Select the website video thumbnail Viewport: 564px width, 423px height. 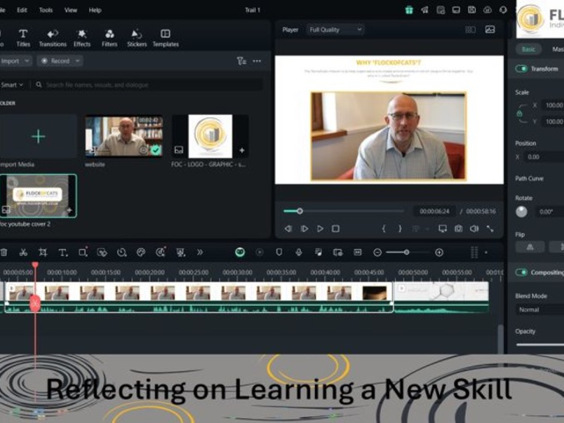coord(124,136)
